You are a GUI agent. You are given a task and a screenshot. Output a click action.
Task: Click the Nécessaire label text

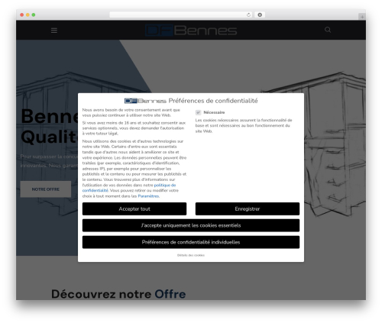[214, 112]
